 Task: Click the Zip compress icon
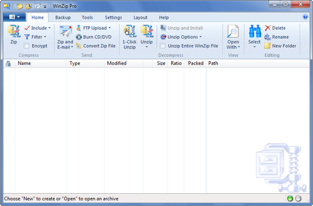14,31
